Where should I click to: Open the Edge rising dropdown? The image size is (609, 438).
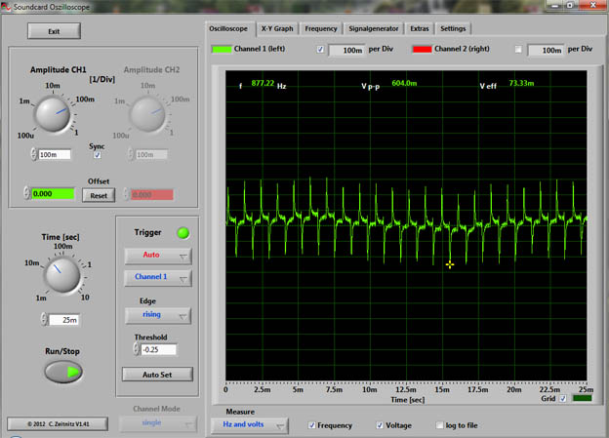[x=156, y=315]
